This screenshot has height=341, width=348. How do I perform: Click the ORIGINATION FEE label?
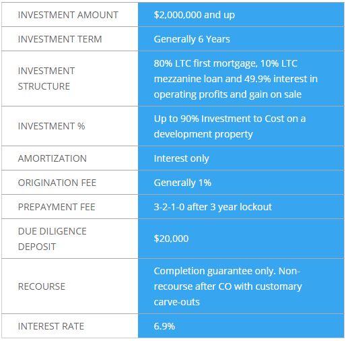click(x=57, y=183)
